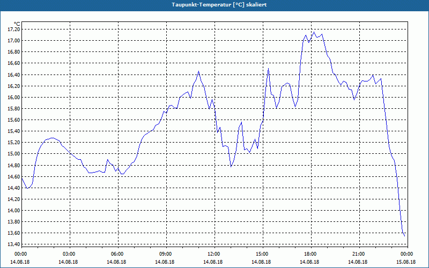The image size is (429, 268).
Task: Click the curve's maximum peak just after 18:00
Action: (314, 32)
